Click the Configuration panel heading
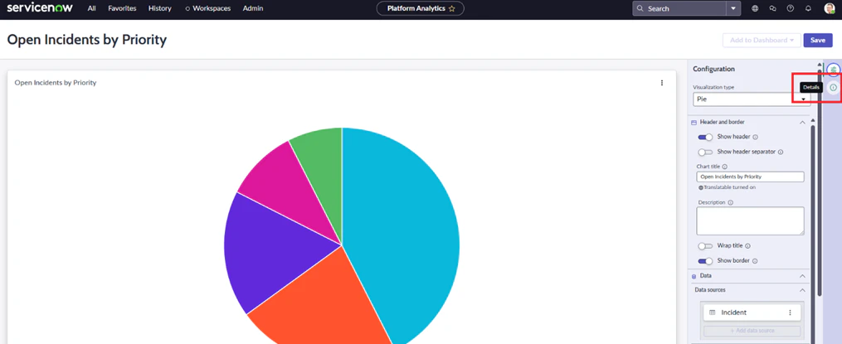The height and width of the screenshot is (344, 842). [x=713, y=70]
